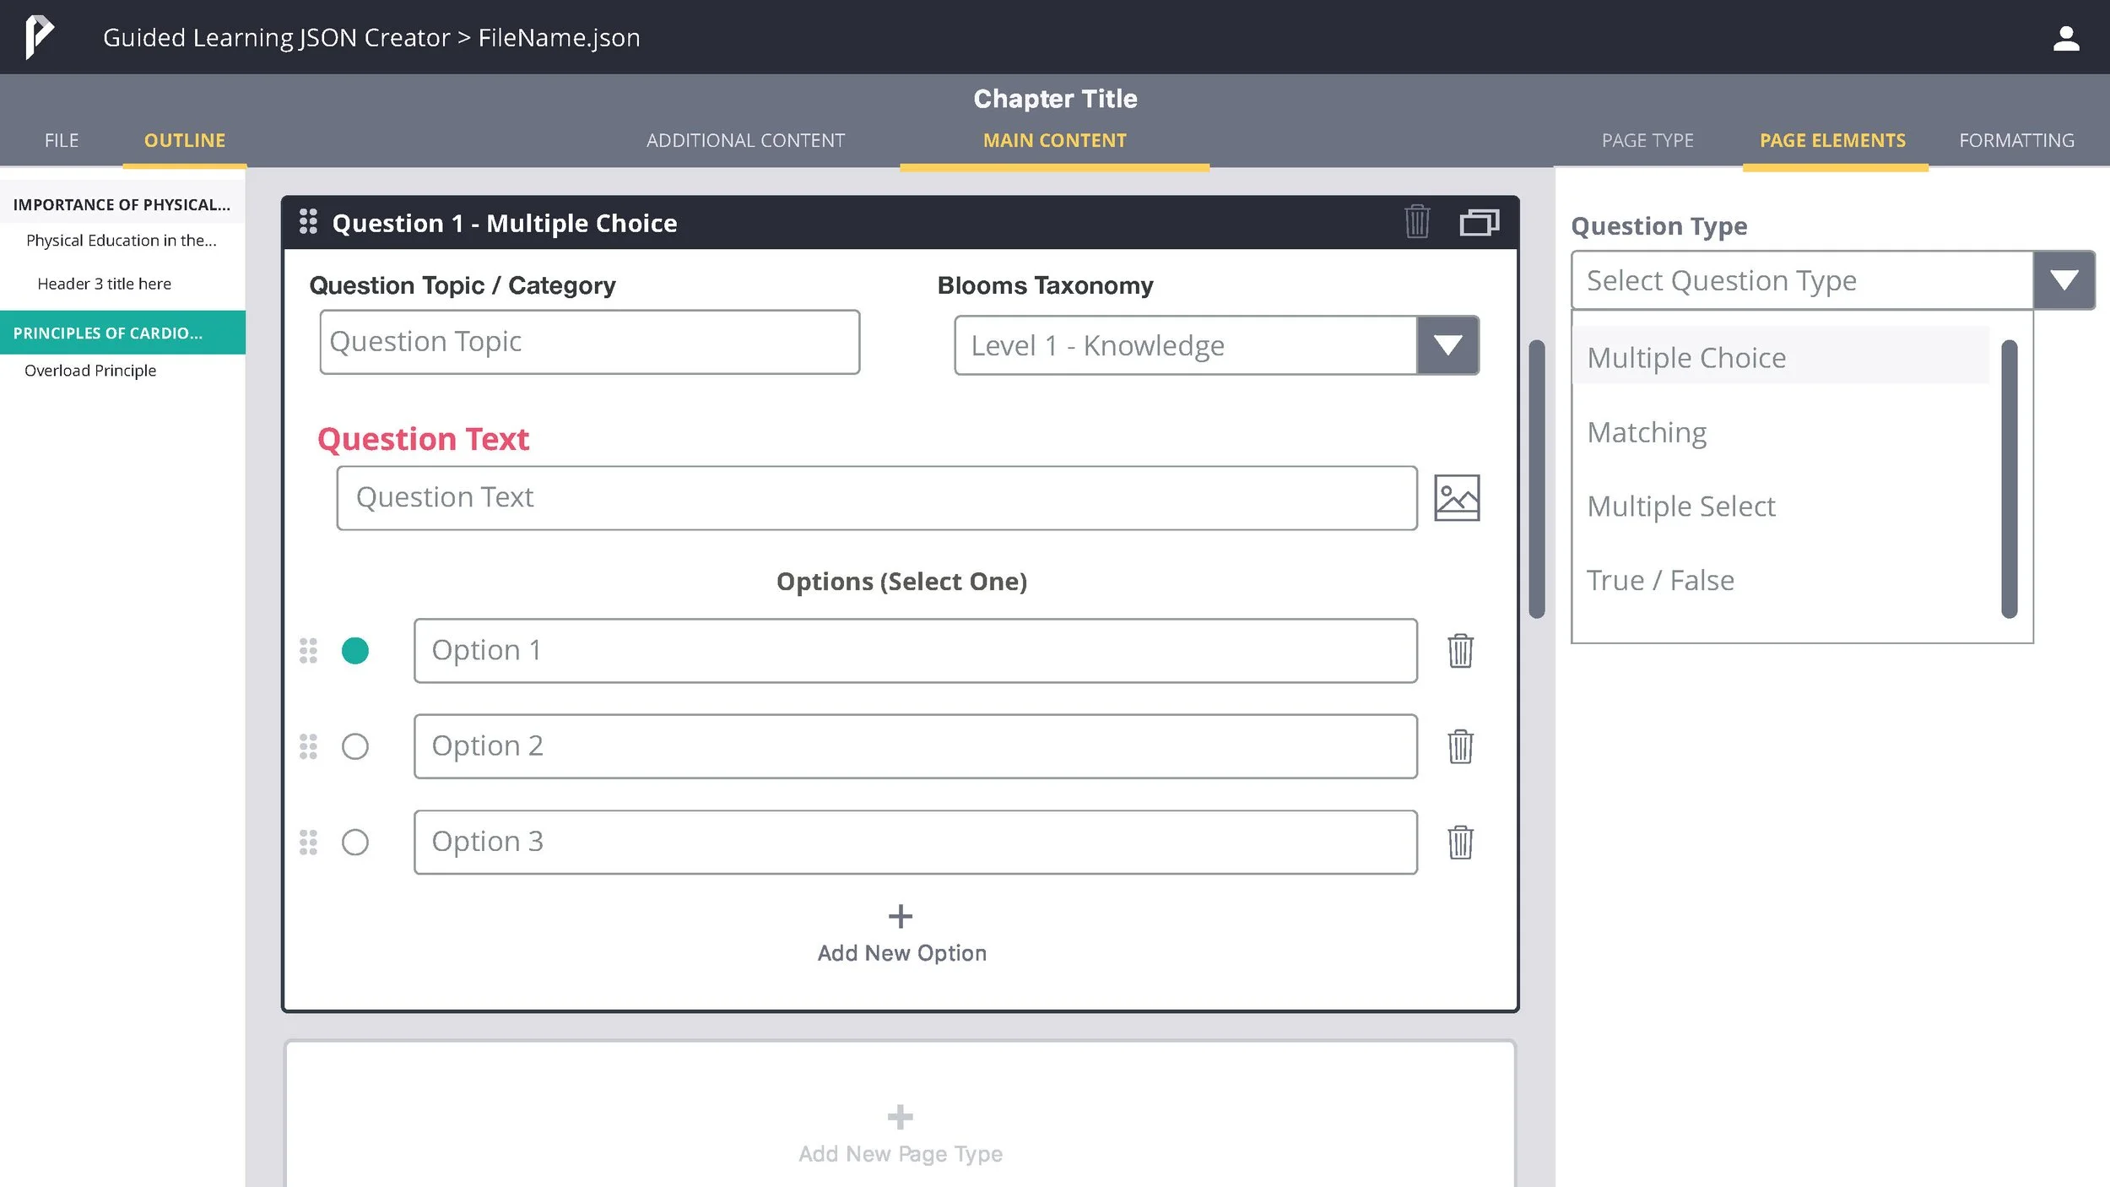Screen dimensions: 2110x1187
Task: Open the Additional Content tab
Action: (x=745, y=140)
